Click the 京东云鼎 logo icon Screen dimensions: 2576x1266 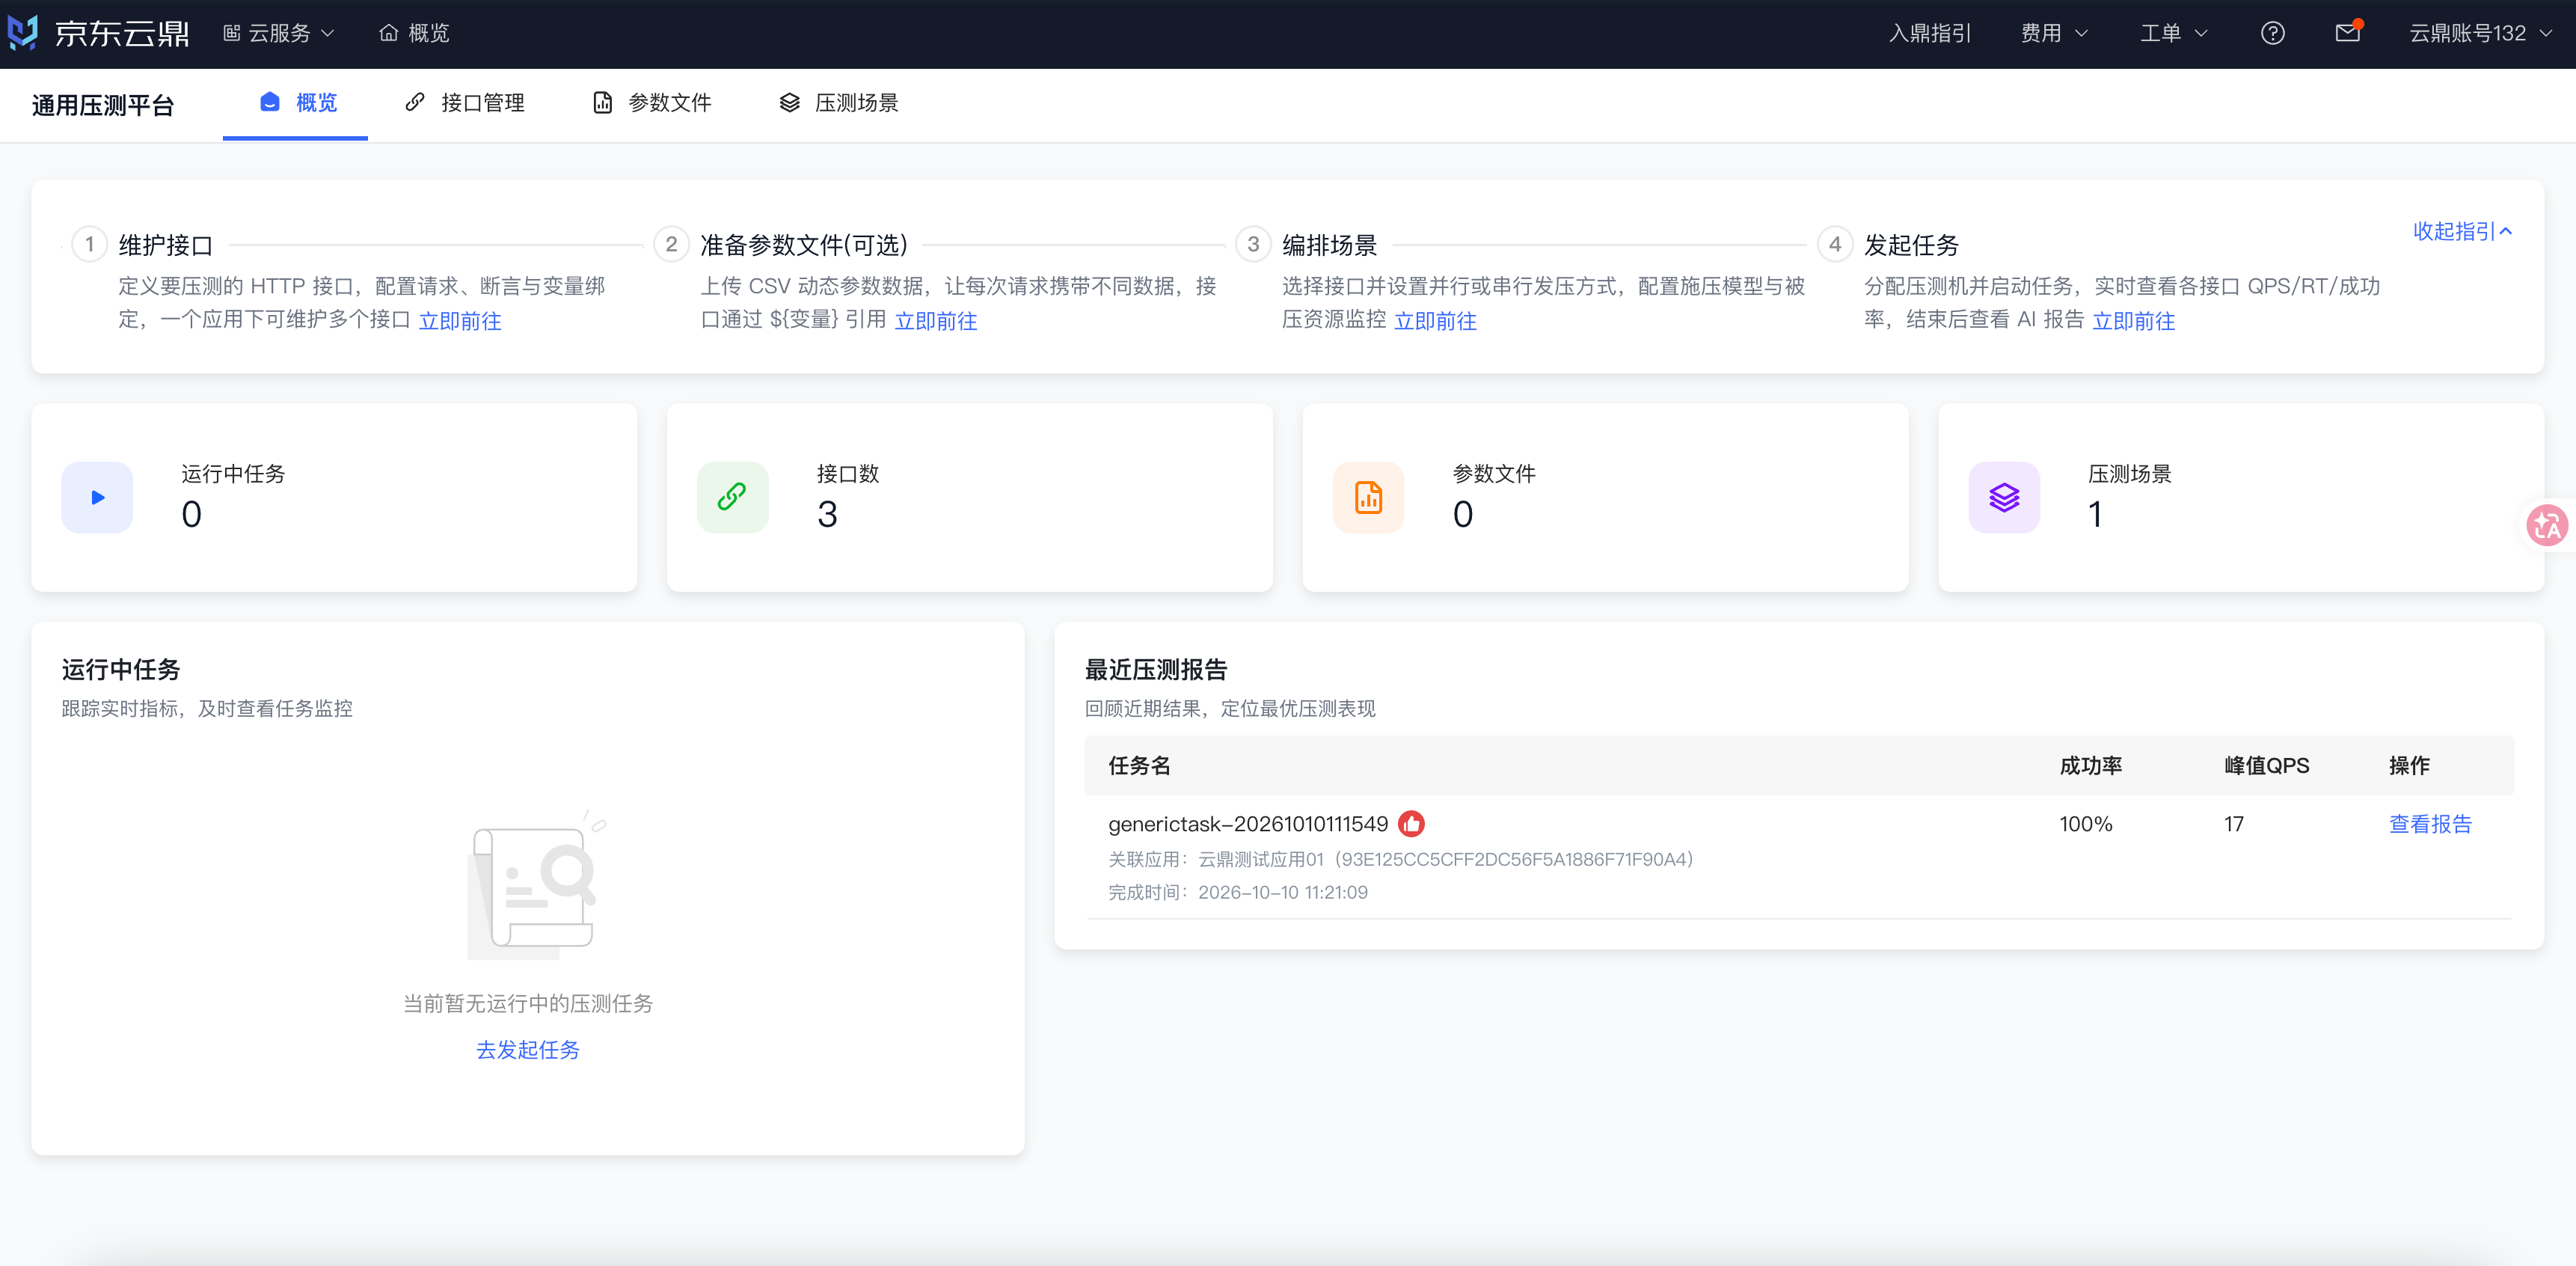(23, 33)
